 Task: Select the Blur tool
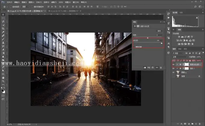click(3, 57)
